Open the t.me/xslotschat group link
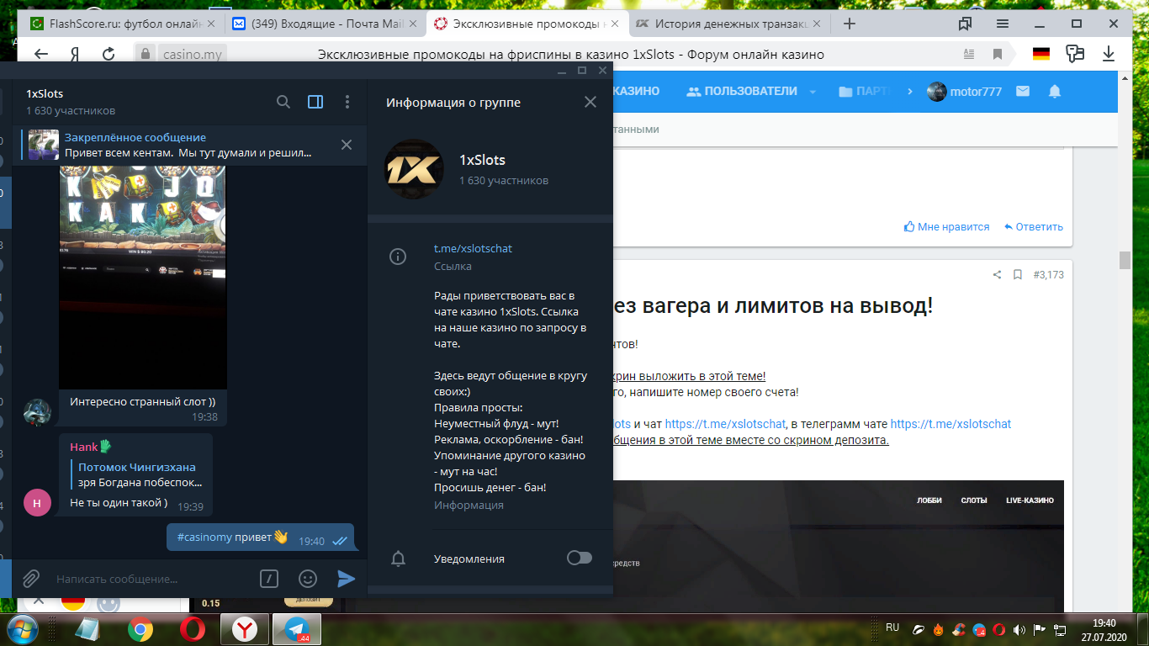The height and width of the screenshot is (646, 1149). (473, 248)
